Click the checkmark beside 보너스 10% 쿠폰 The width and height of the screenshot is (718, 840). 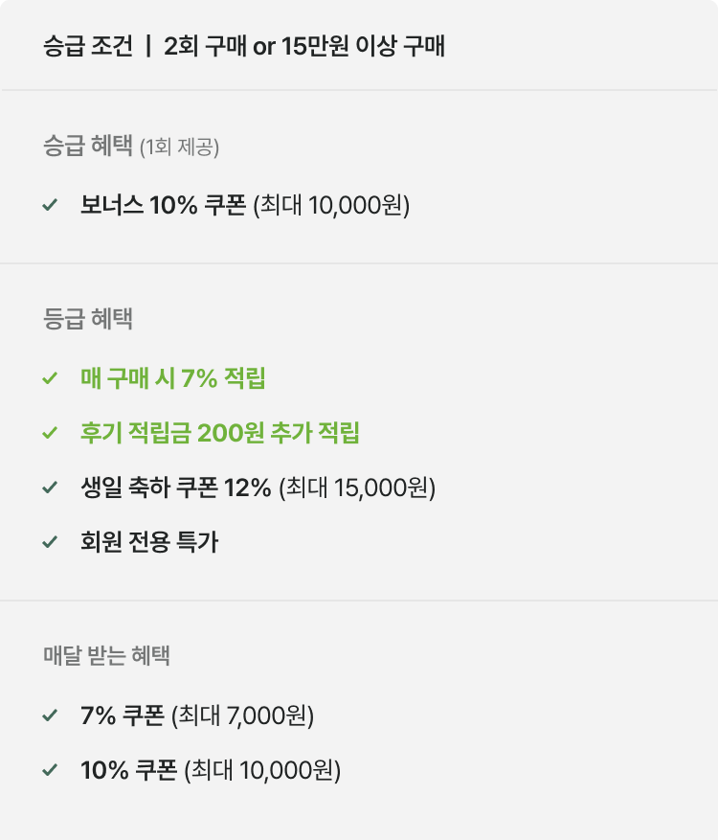pyautogui.click(x=51, y=205)
